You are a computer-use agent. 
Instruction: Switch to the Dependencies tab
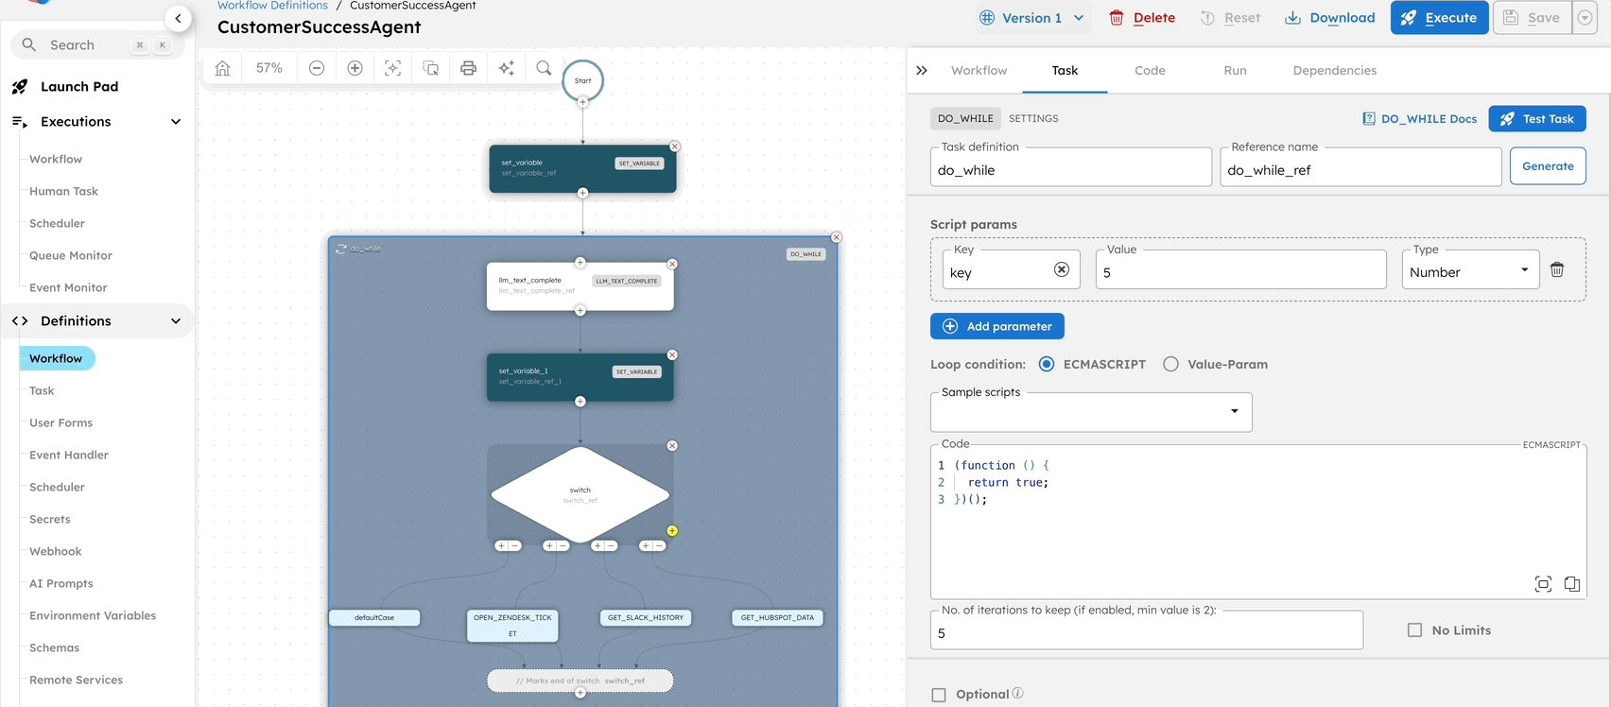[x=1334, y=71]
